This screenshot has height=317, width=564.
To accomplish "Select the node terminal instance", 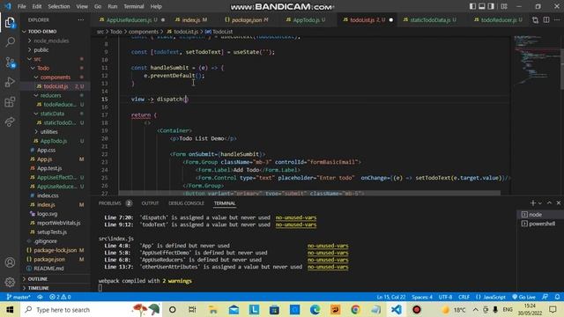I will coord(539,215).
